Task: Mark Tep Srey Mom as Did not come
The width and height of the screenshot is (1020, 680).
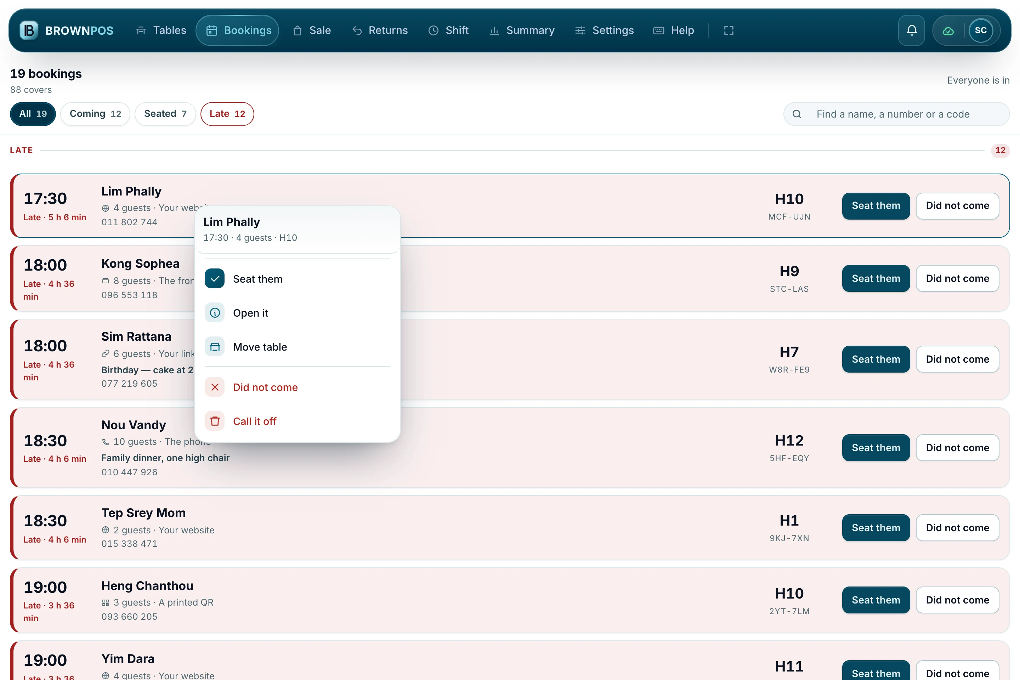Action: (958, 528)
